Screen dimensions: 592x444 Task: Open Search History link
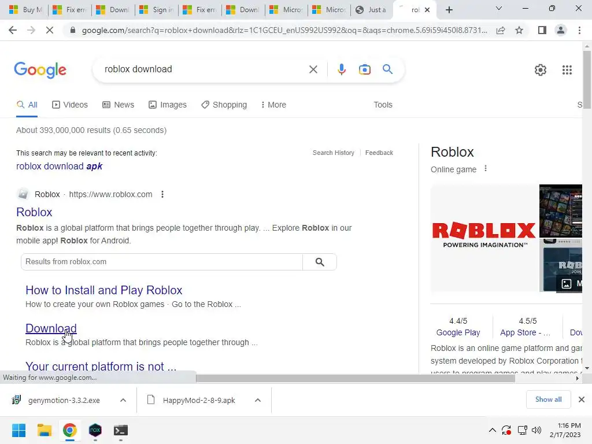[334, 153]
